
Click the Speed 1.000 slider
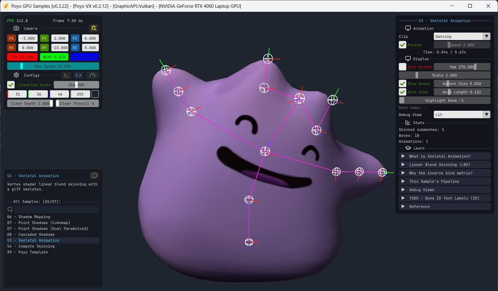pos(462,45)
